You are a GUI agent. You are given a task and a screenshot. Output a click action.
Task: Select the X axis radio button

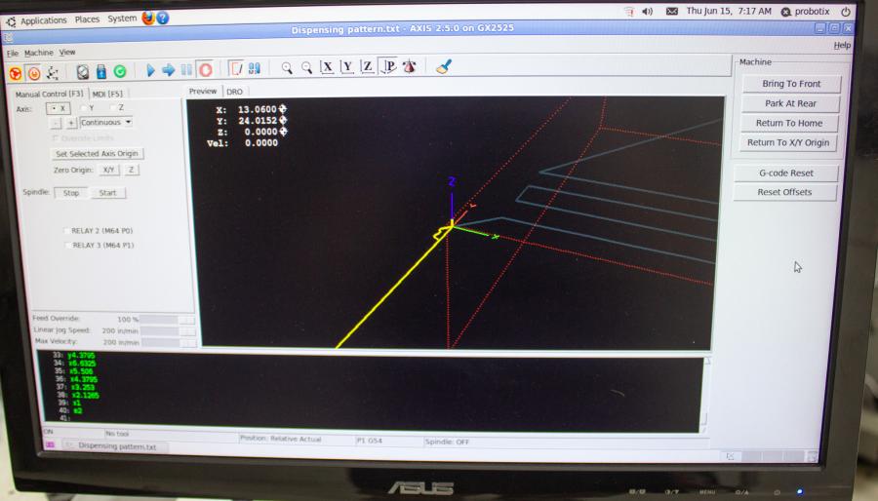[58, 108]
